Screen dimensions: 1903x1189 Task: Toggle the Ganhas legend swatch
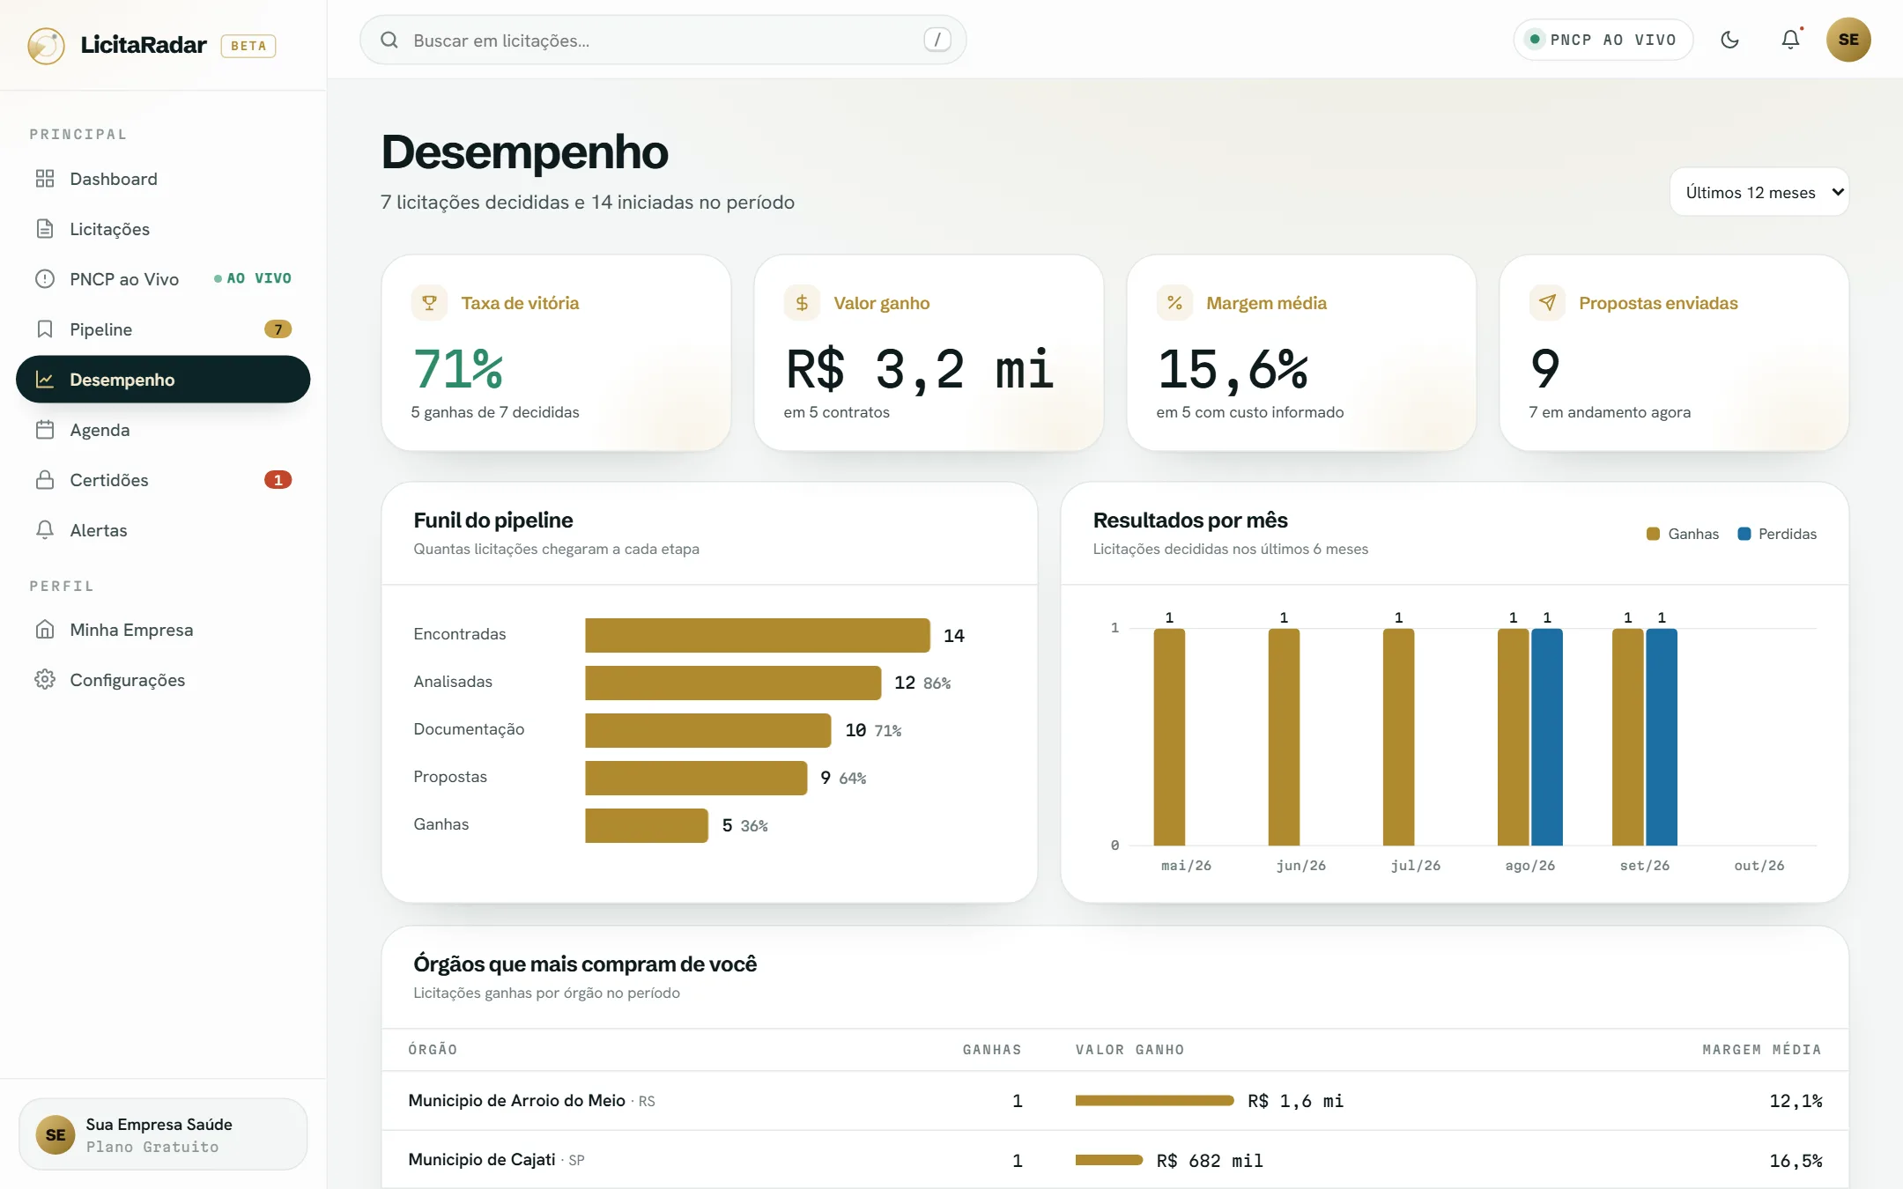(1653, 534)
